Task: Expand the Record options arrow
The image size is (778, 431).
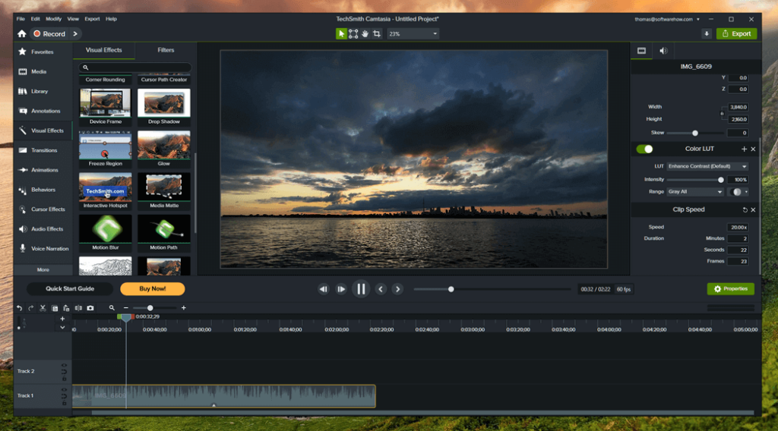Action: coord(75,33)
